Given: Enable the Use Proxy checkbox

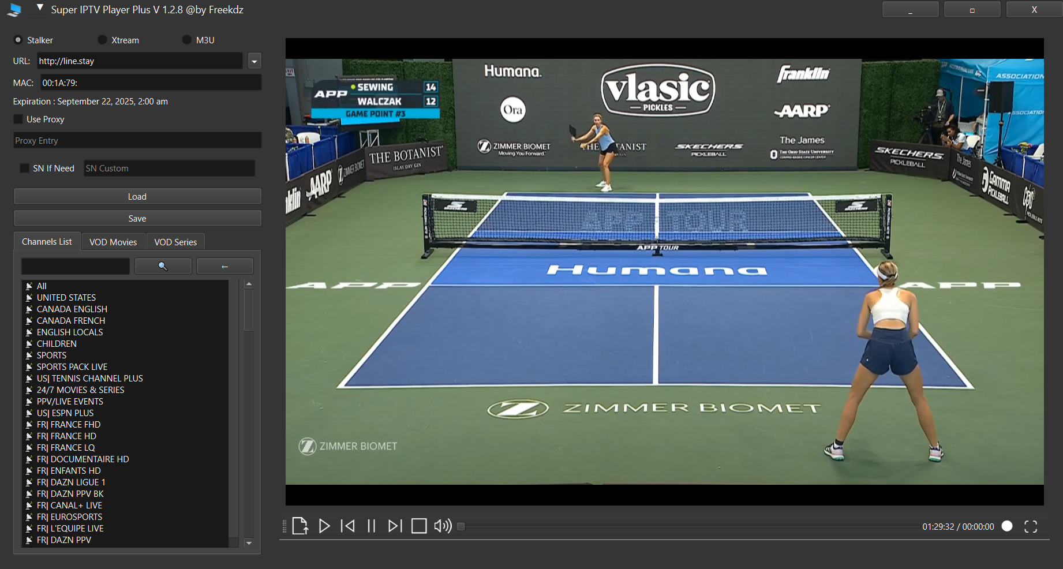Looking at the screenshot, I should click(x=18, y=119).
